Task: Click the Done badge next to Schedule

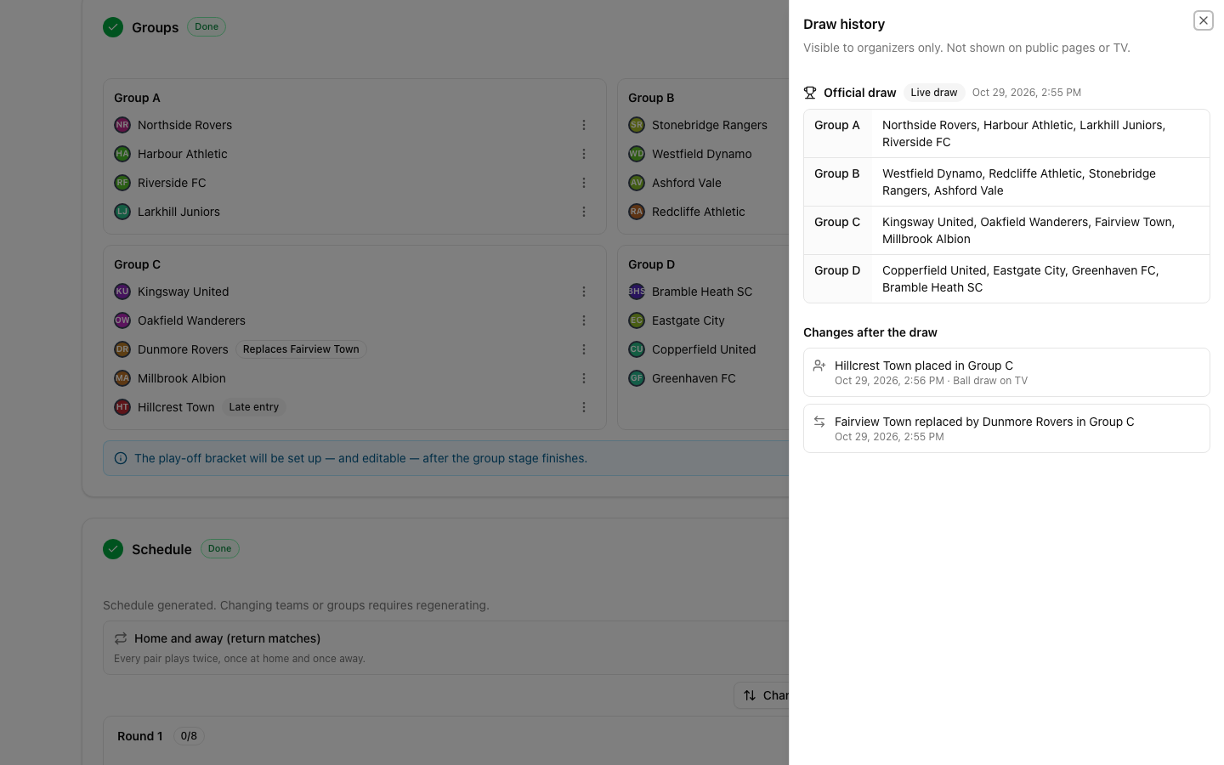Action: [x=220, y=549]
